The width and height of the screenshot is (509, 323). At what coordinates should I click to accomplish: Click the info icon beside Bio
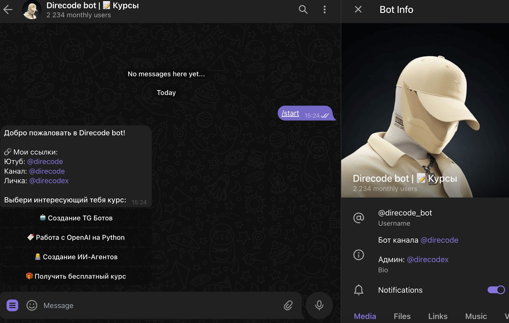(x=359, y=255)
